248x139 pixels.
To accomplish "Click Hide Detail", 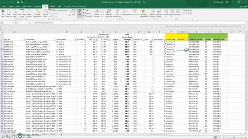I will point(187,13).
